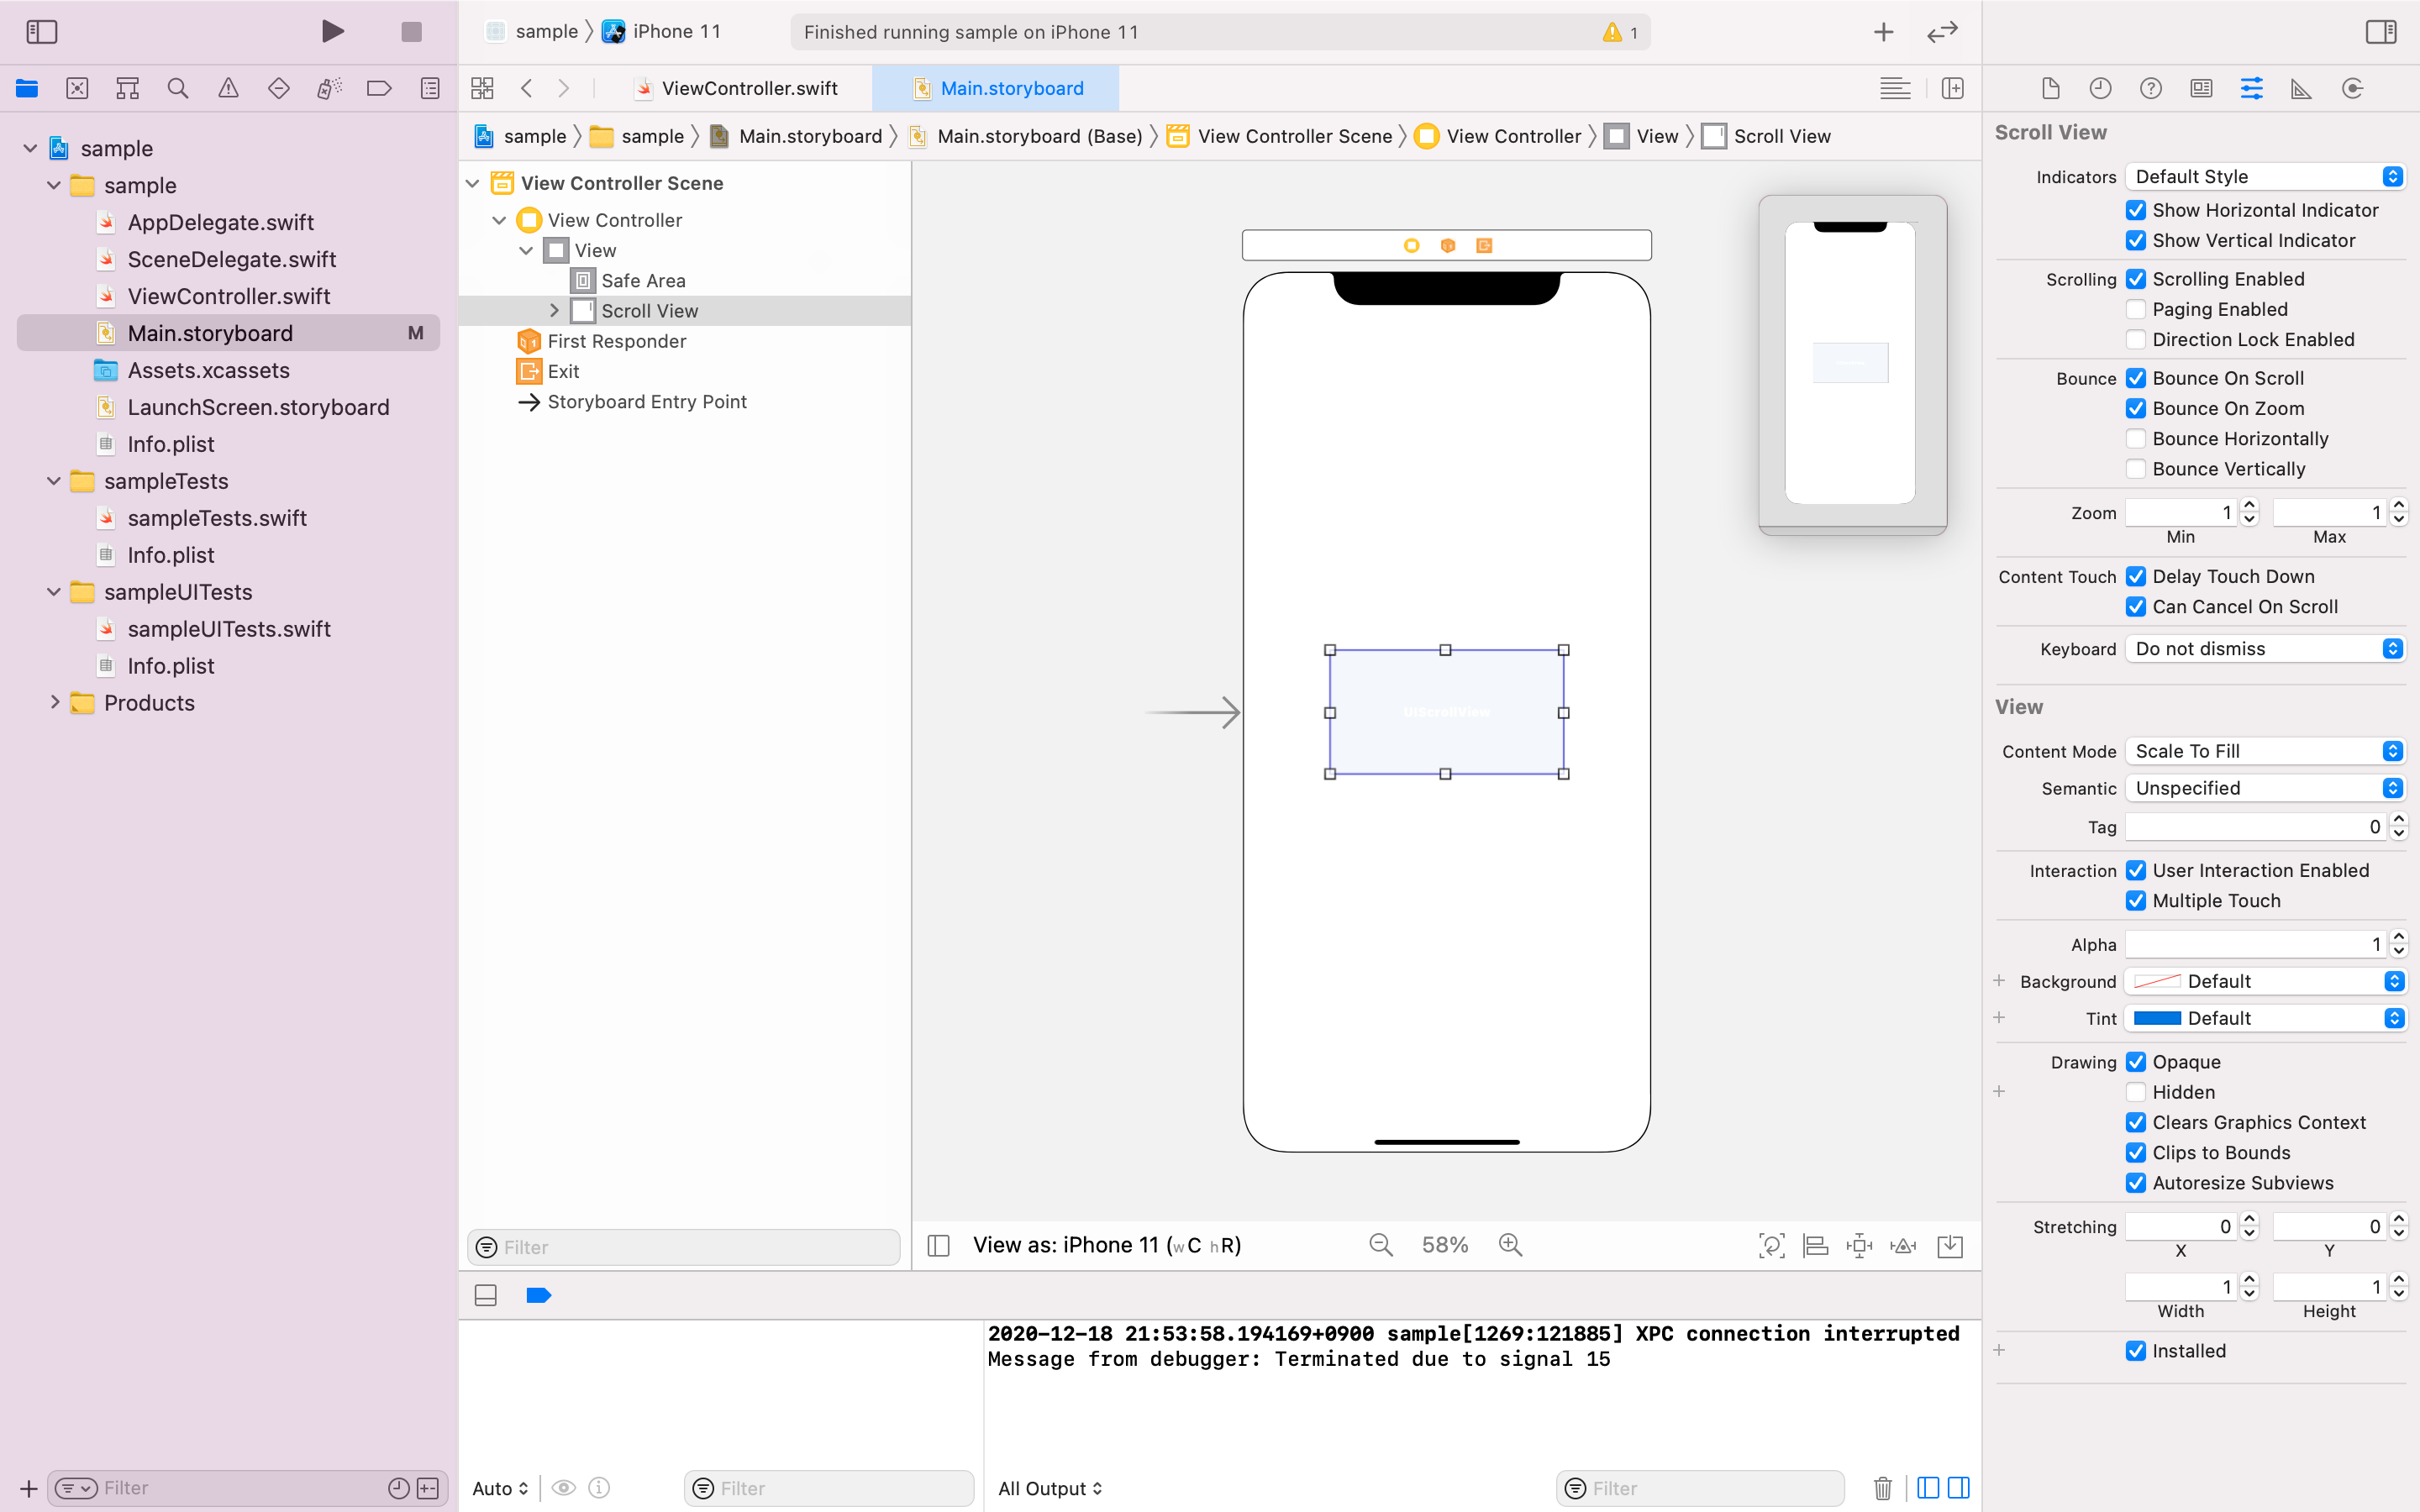Open the Indicators Default Style dropdown
This screenshot has height=1512, width=2420.
2265,177
